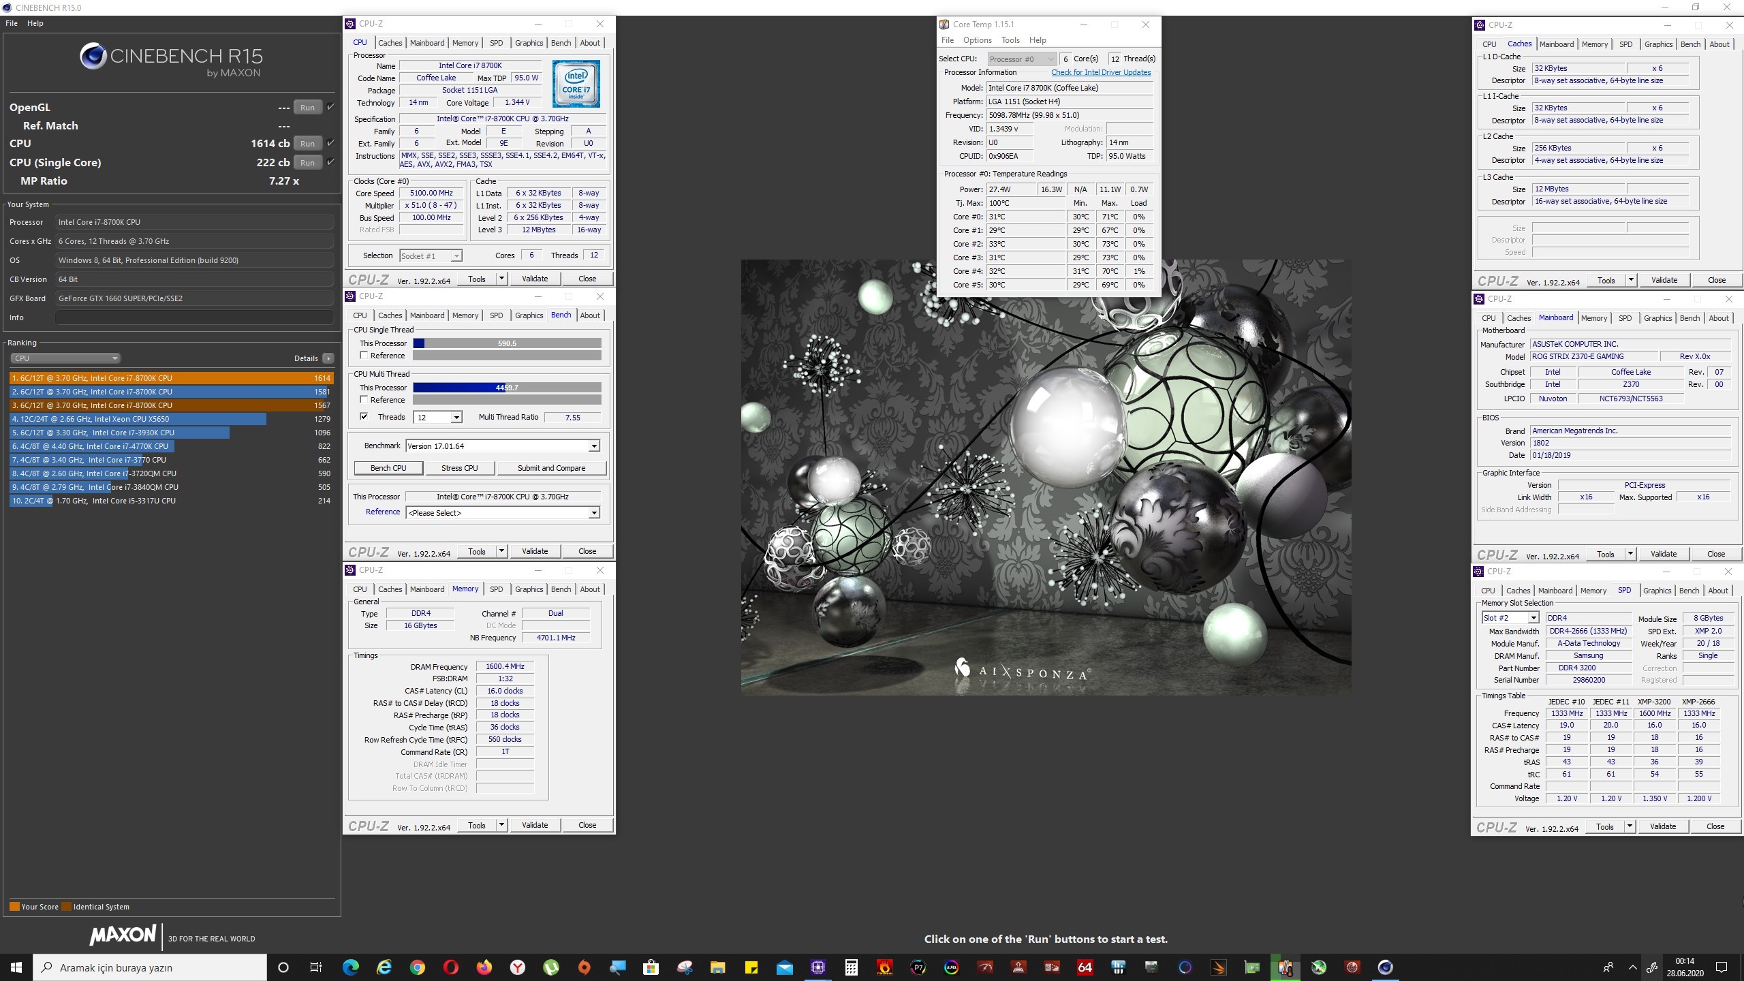The width and height of the screenshot is (1744, 981).
Task: Open the Mail app from the taskbar
Action: point(785,967)
